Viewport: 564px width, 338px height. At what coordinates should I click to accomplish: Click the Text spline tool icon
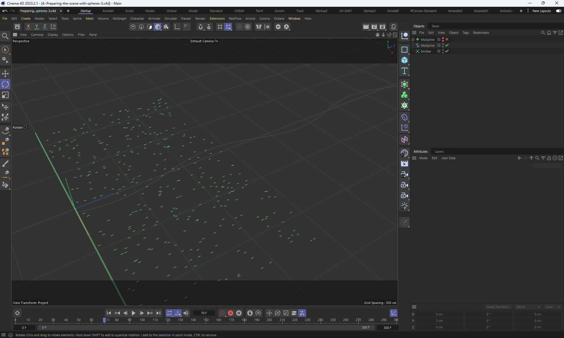[404, 71]
